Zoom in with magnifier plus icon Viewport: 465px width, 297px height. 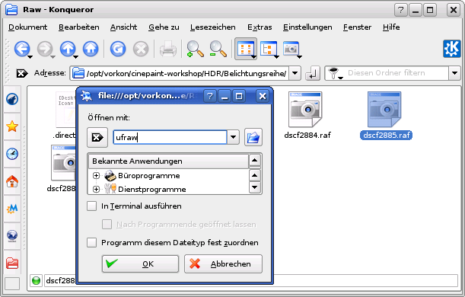pyautogui.click(x=195, y=49)
